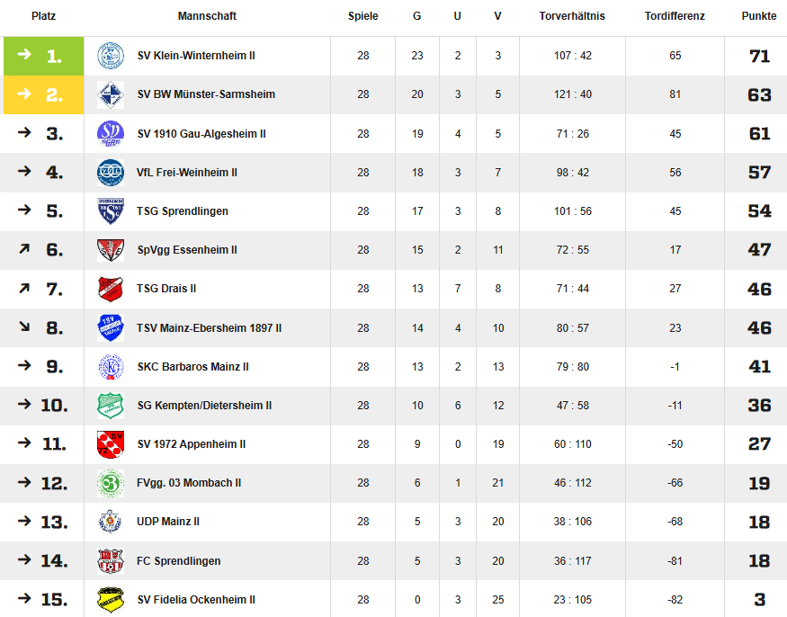Open the FC Sprendlingen team name
Screen dimensions: 787x617
pos(179,560)
